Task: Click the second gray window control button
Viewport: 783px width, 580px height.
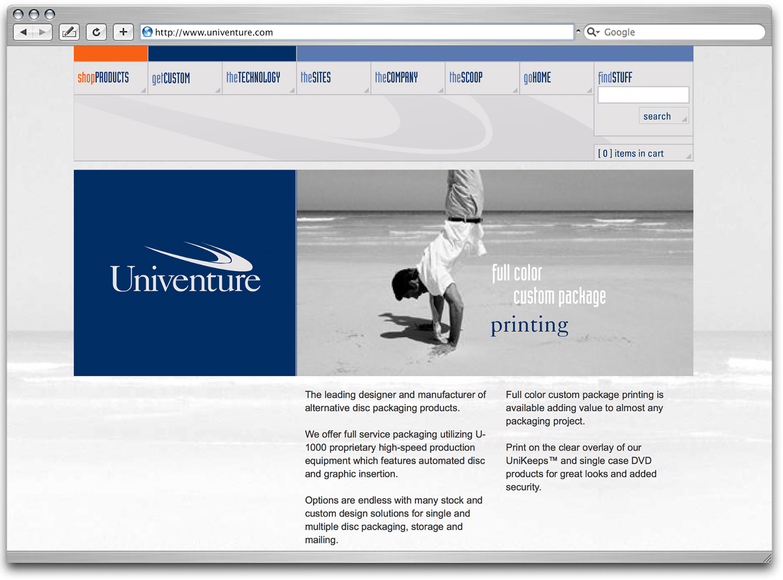Action: click(x=34, y=14)
